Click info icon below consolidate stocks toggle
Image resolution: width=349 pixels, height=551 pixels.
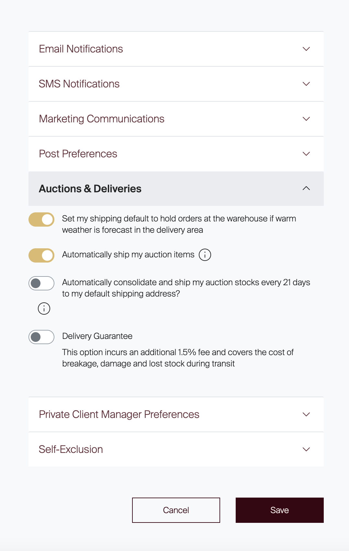[x=44, y=309]
